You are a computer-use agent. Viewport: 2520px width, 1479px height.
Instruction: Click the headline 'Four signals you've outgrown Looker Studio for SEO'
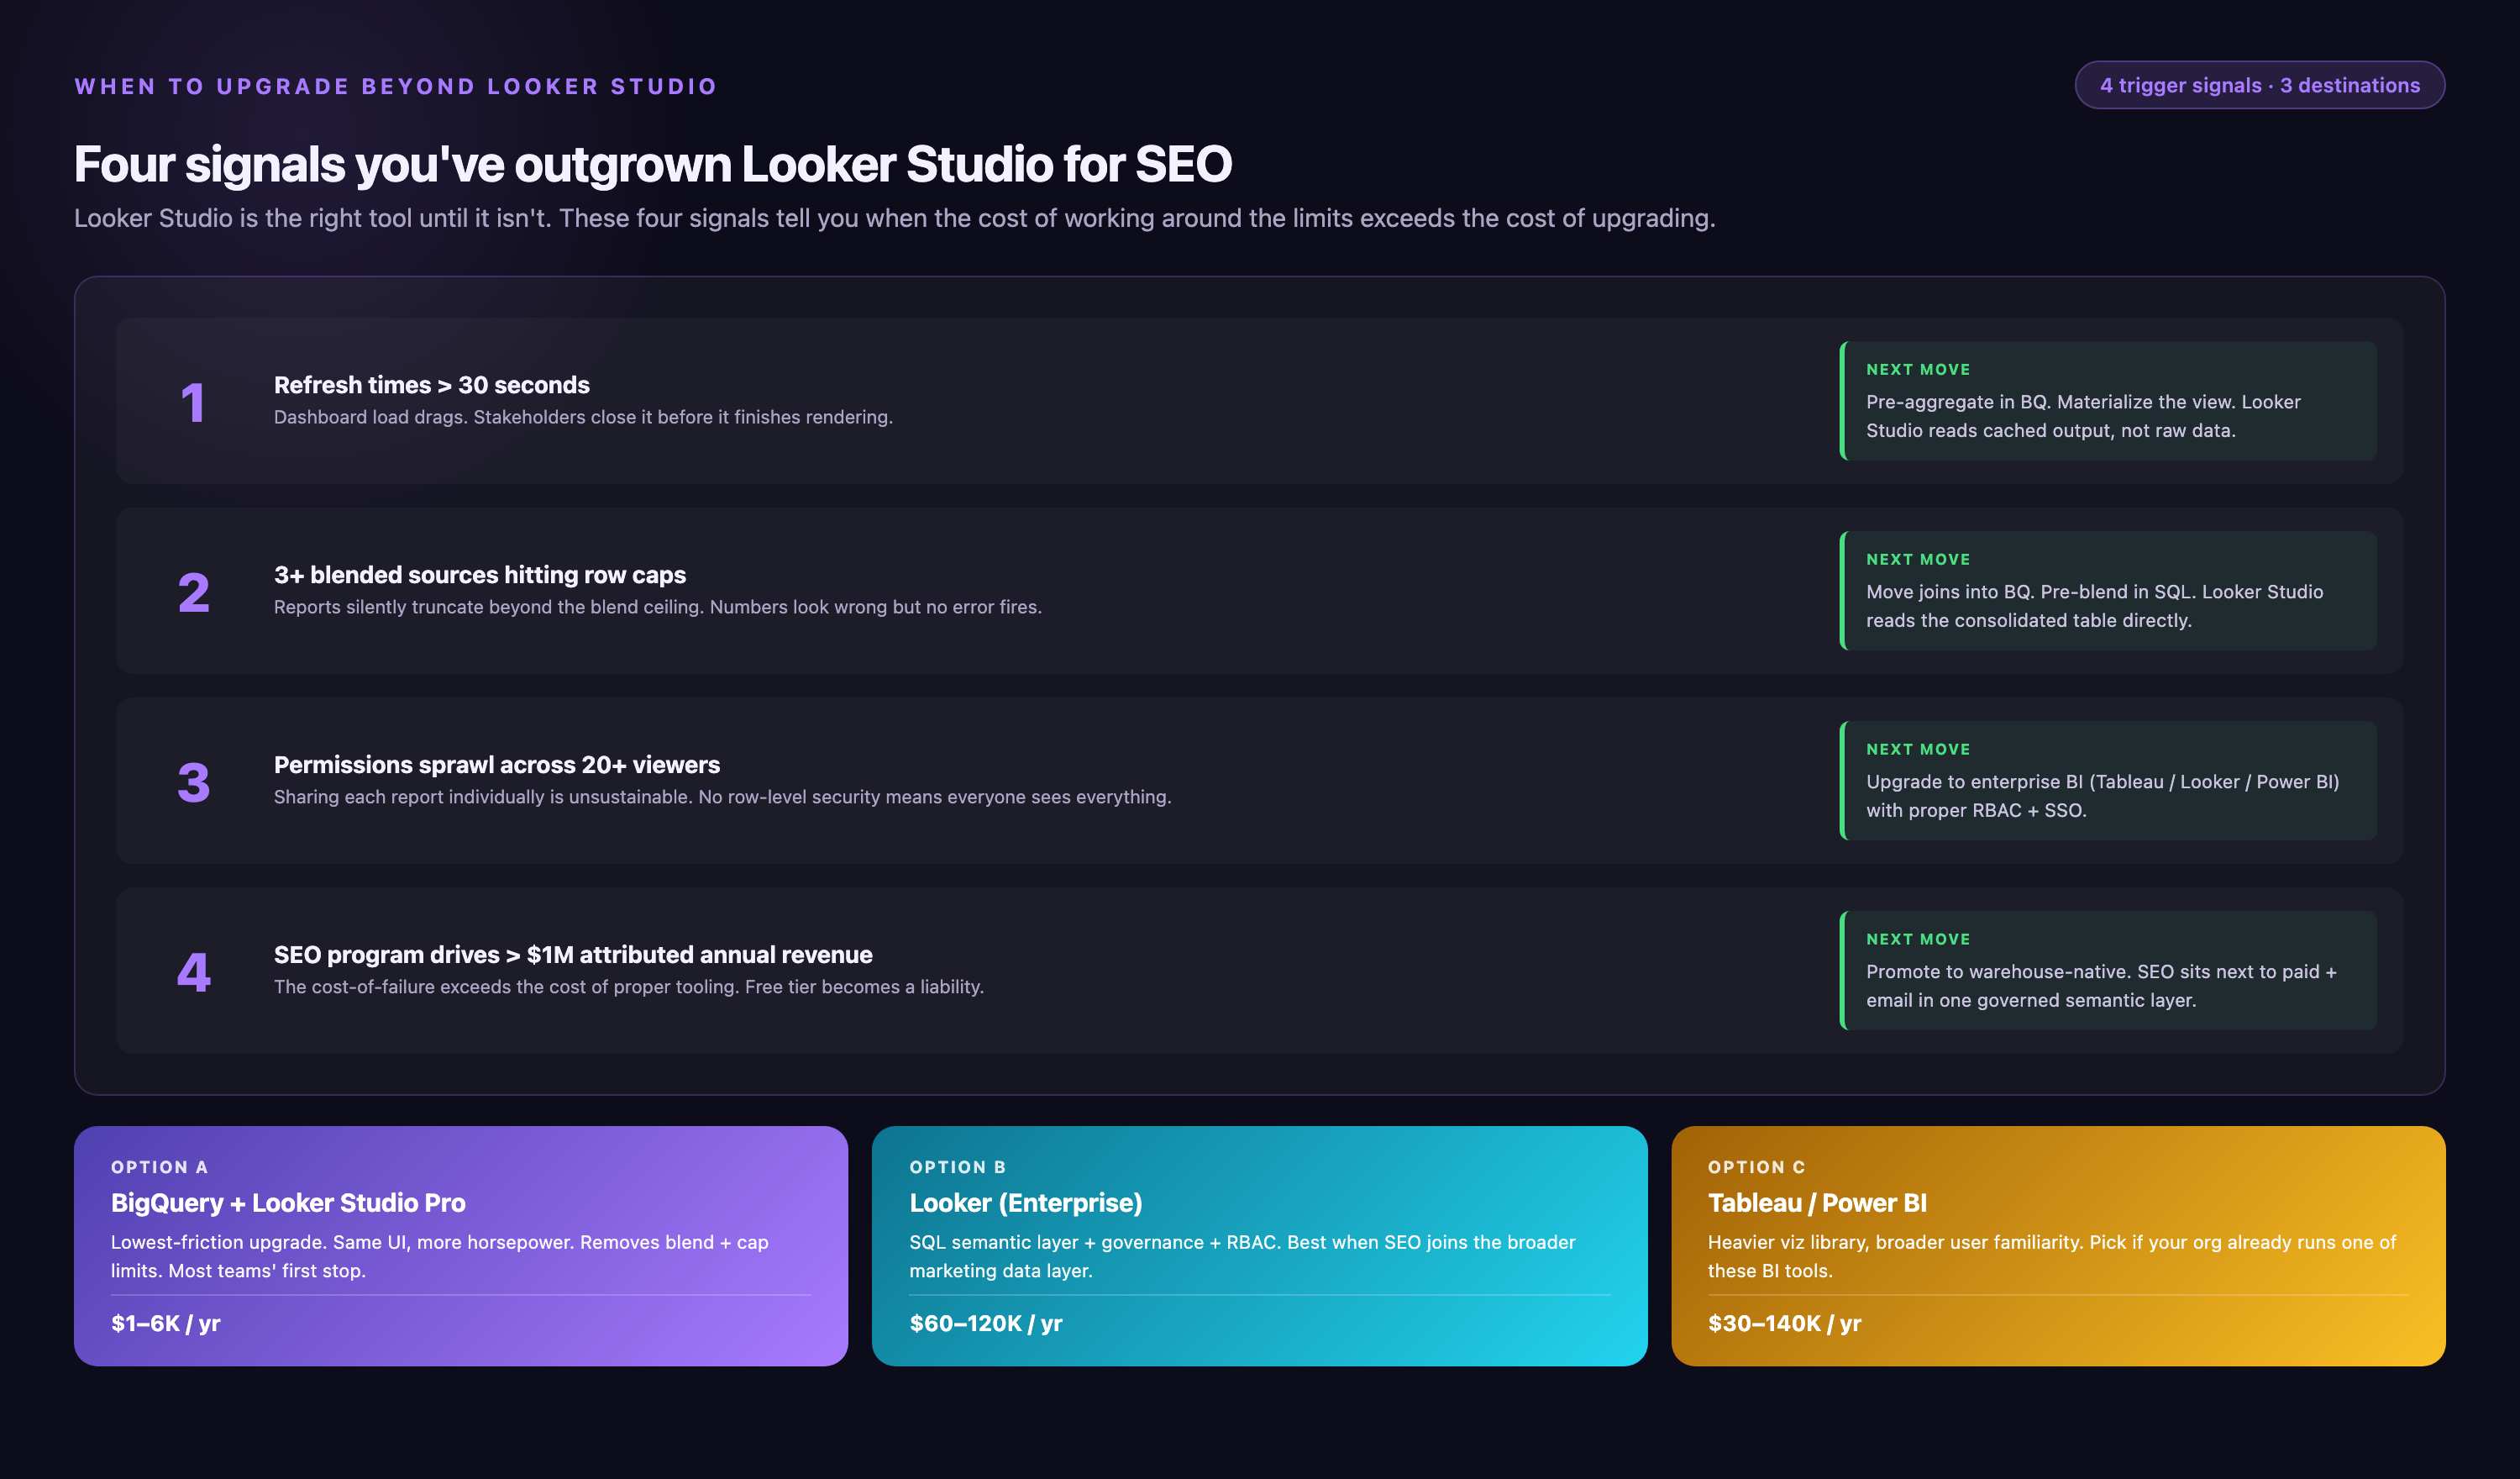(x=653, y=163)
